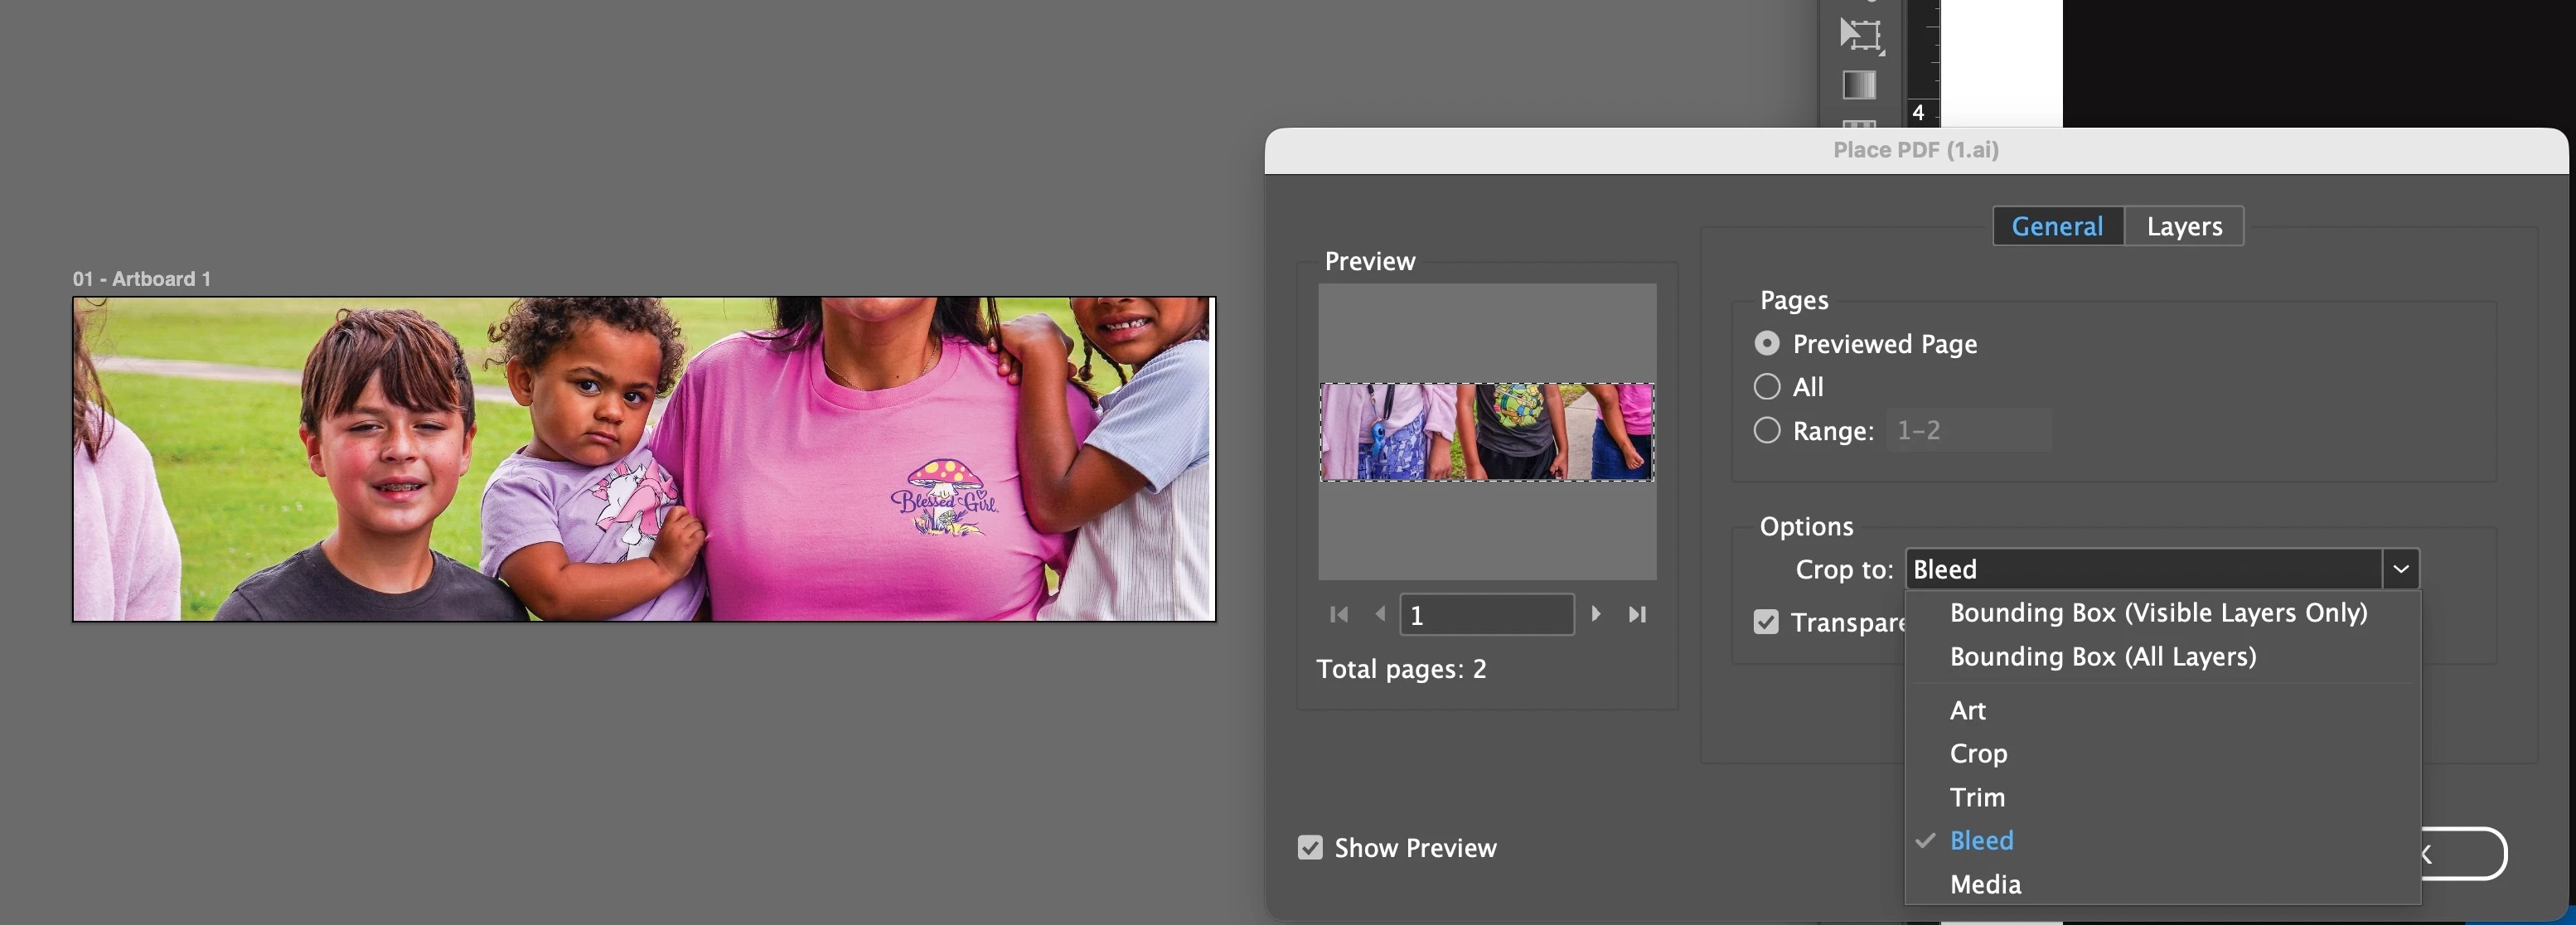This screenshot has width=2576, height=925.
Task: Select the Range radio option
Action: tap(1767, 431)
